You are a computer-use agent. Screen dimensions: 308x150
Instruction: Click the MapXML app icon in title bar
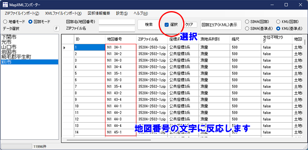click(x=5, y=5)
